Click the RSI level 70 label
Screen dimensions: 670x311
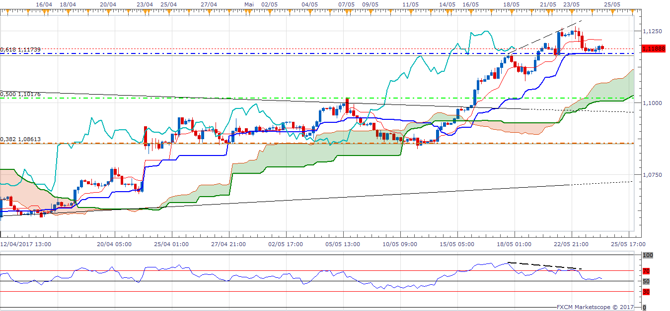[646, 271]
